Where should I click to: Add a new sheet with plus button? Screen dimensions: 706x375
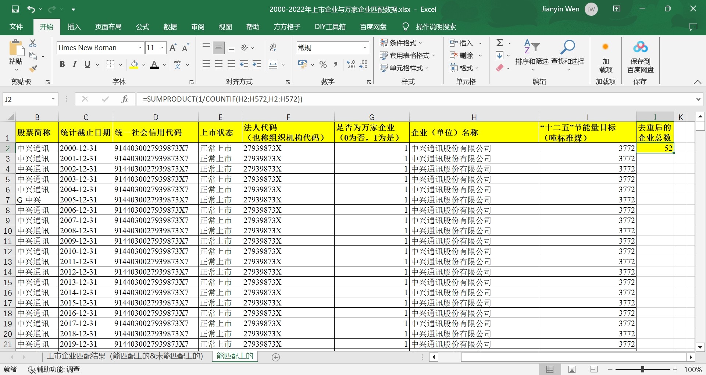pyautogui.click(x=276, y=357)
